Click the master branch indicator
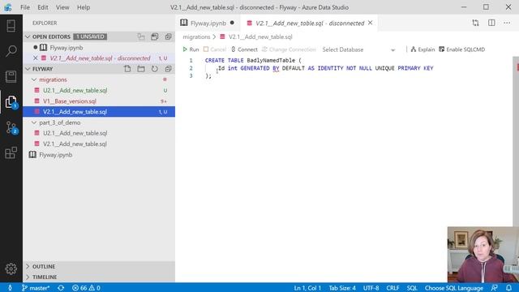This screenshot has width=519, height=292. pos(36,288)
